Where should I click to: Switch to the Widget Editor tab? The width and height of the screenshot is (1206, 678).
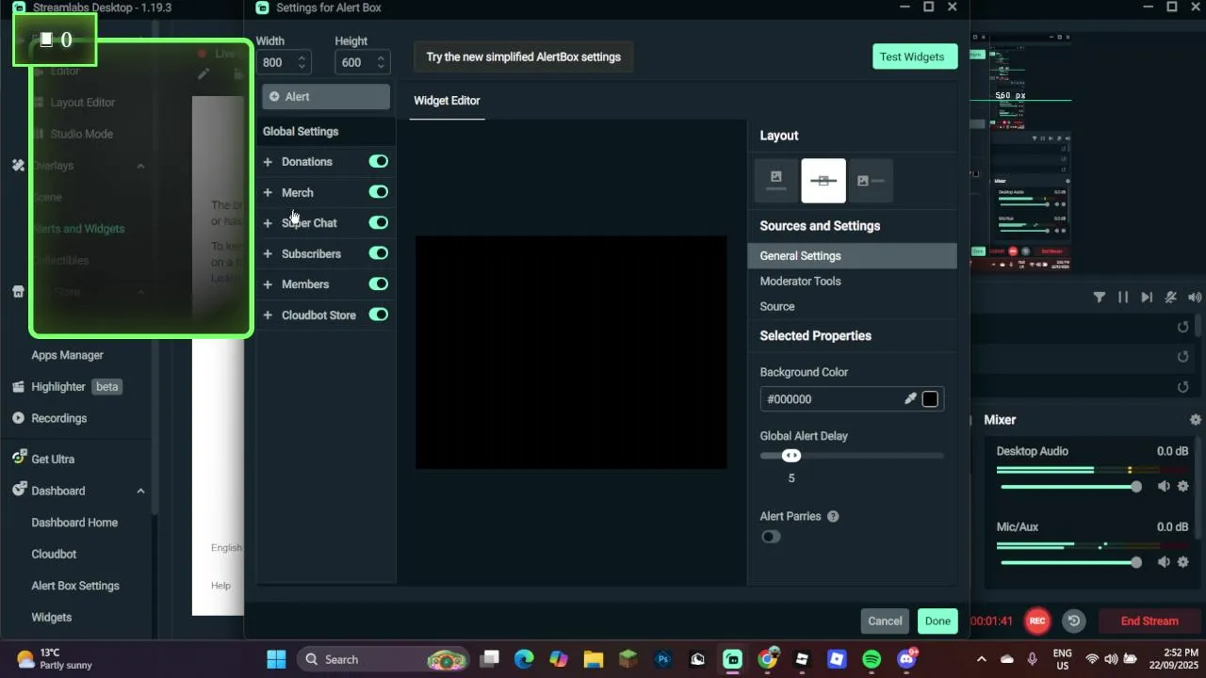pyautogui.click(x=447, y=100)
